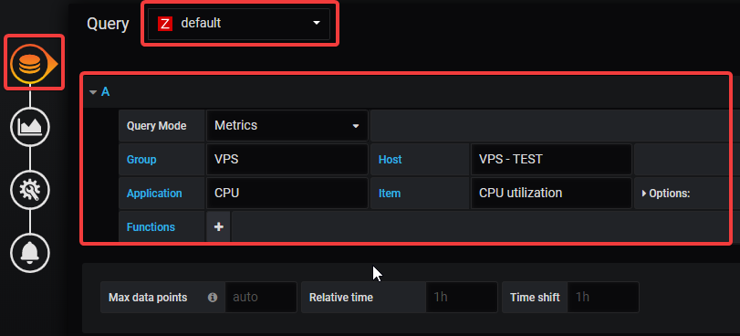
Task: Open the Query Mode Metrics dropdown
Action: point(287,126)
